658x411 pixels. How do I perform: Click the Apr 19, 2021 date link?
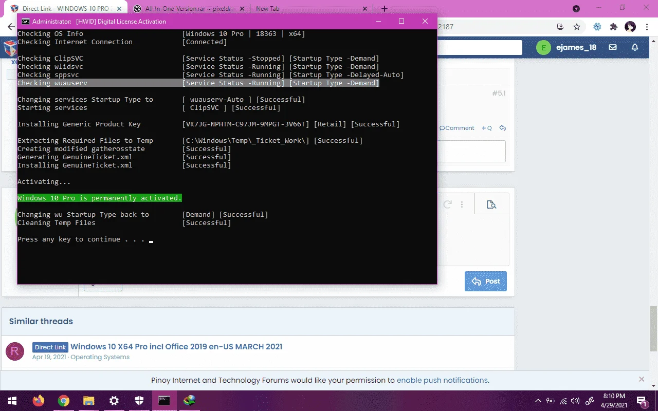pos(49,357)
